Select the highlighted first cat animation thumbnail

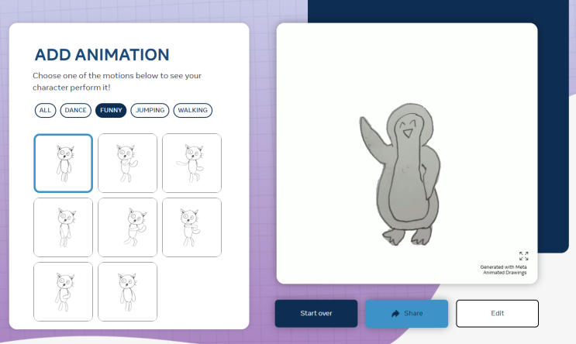tap(64, 163)
